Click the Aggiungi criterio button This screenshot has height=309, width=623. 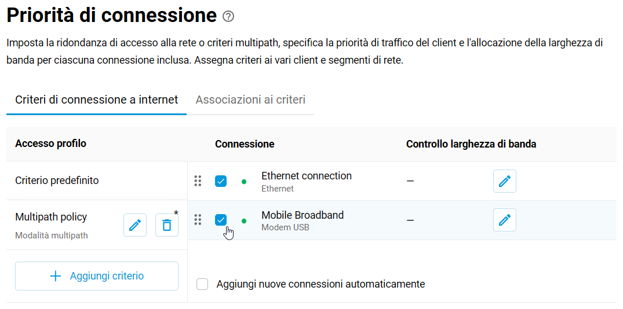coord(97,276)
